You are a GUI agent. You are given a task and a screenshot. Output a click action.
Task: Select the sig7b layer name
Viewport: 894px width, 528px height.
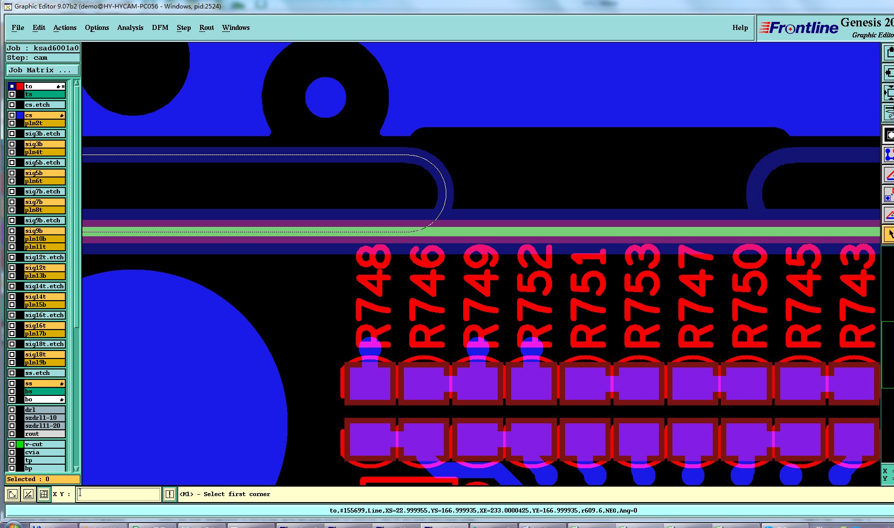pyautogui.click(x=44, y=202)
